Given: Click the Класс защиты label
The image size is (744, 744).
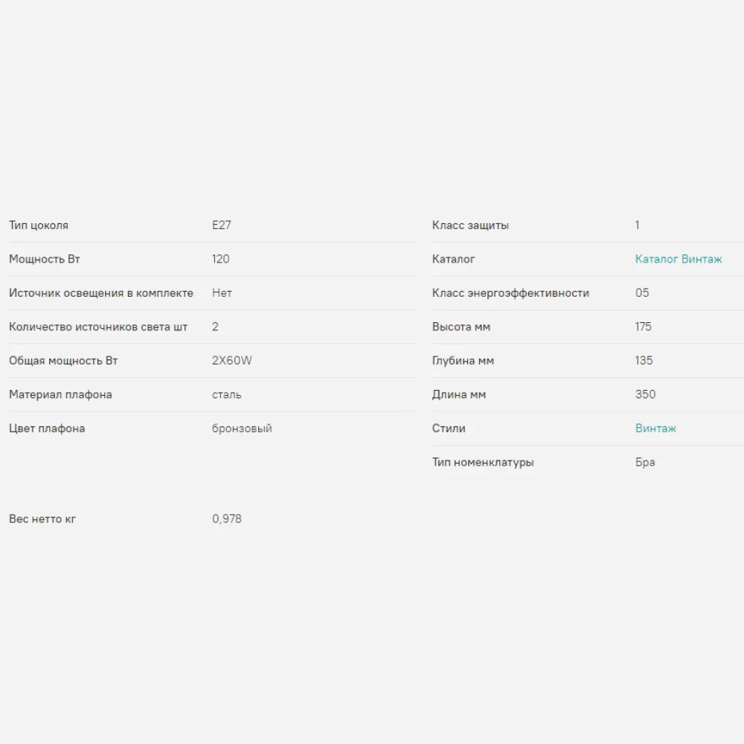Looking at the screenshot, I should point(470,225).
